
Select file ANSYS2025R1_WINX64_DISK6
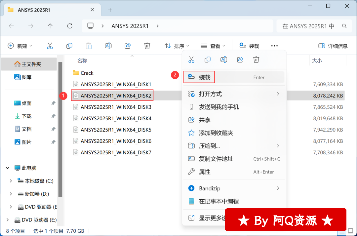point(112,141)
